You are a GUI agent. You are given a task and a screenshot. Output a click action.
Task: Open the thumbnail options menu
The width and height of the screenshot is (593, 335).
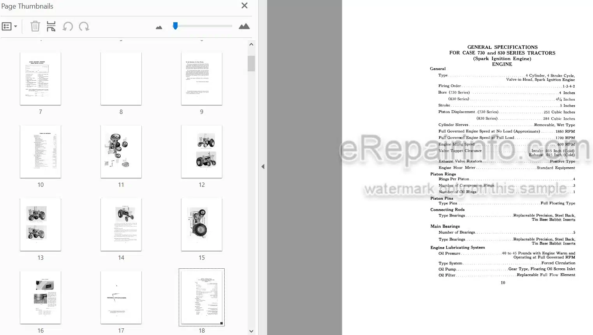pos(9,27)
